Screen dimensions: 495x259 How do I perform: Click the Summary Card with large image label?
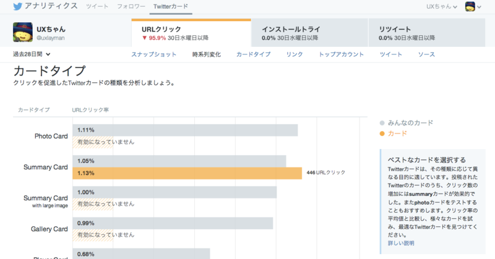click(46, 202)
